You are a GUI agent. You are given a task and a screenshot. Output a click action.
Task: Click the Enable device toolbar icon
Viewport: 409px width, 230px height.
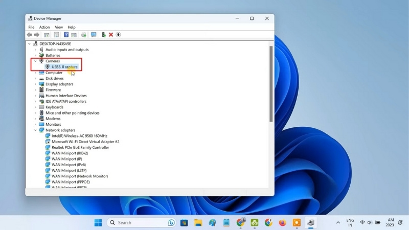pos(104,35)
